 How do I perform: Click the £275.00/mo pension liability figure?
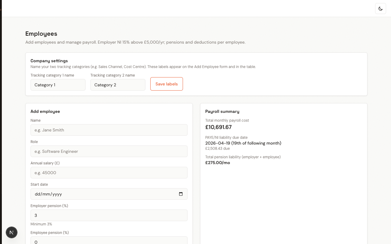(x=217, y=163)
